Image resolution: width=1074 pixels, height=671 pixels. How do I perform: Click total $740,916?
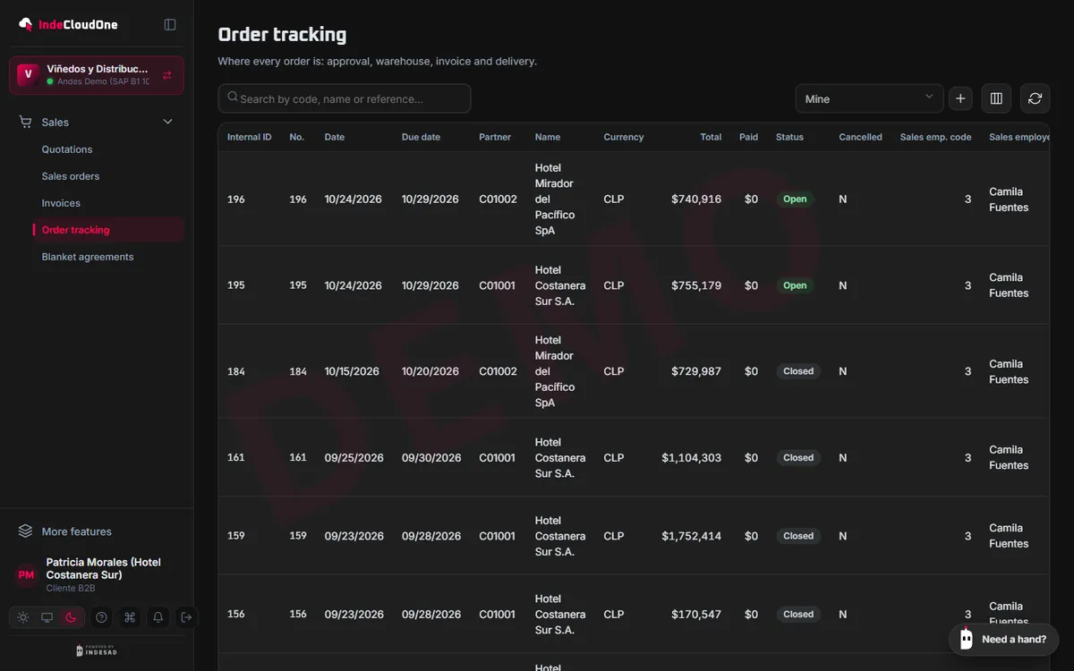pyautogui.click(x=696, y=200)
